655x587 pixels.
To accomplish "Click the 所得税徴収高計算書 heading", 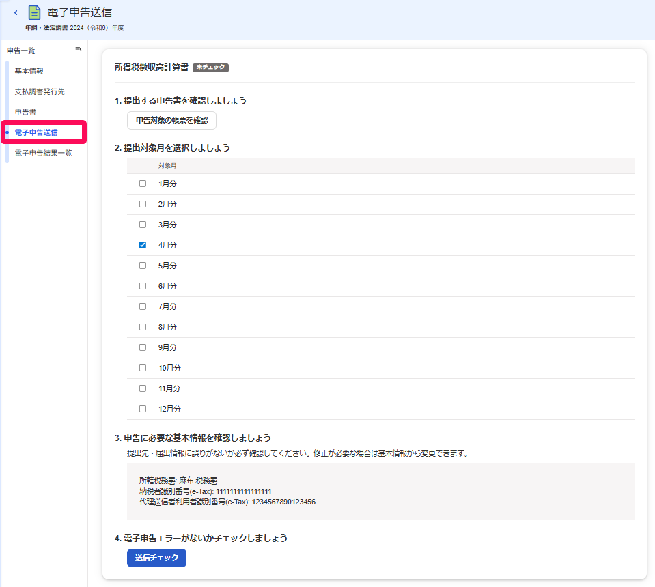I will pyautogui.click(x=152, y=67).
